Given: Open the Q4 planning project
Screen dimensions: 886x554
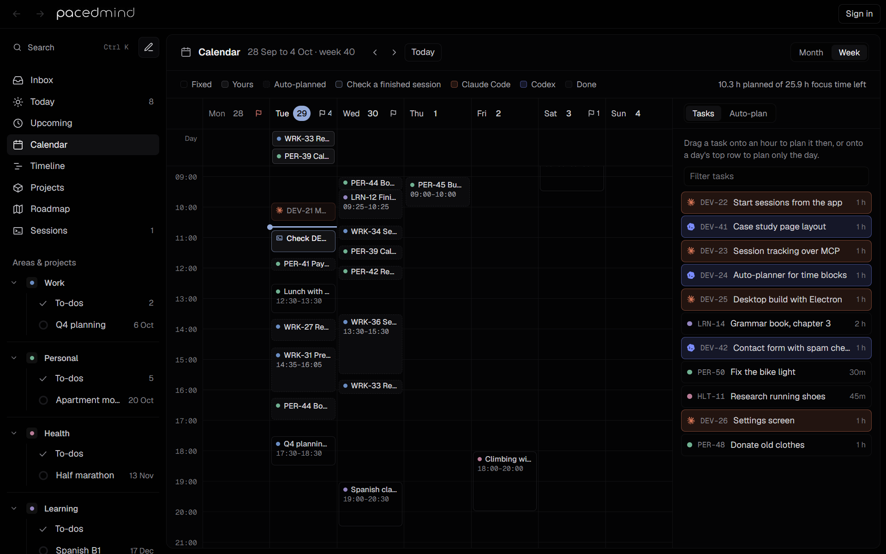Looking at the screenshot, I should point(92,325).
